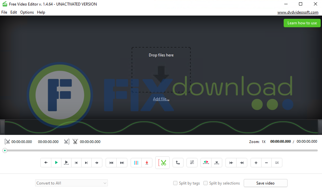Open the Options menu
Image resolution: width=322 pixels, height=191 pixels.
(x=27, y=12)
